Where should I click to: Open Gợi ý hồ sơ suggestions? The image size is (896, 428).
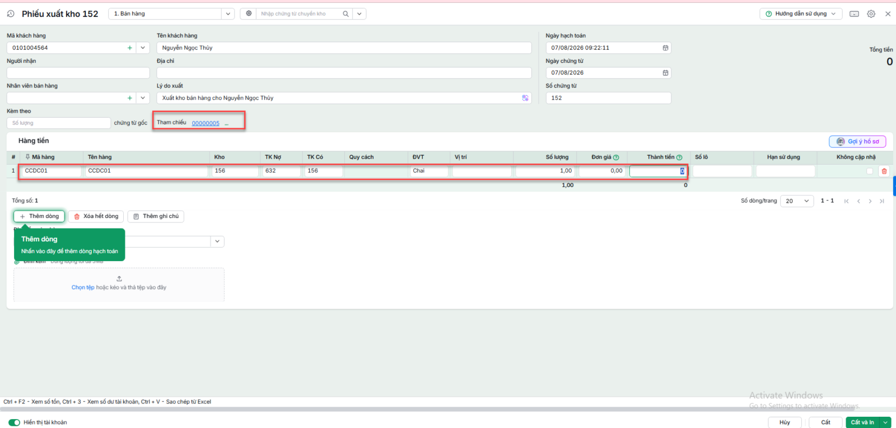coord(857,142)
